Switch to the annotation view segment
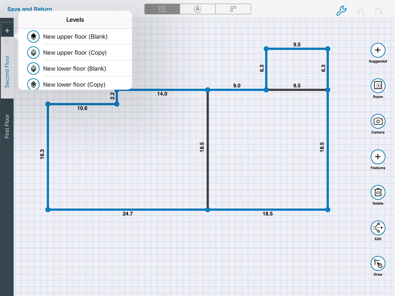Image resolution: width=395 pixels, height=296 pixels. (197, 9)
